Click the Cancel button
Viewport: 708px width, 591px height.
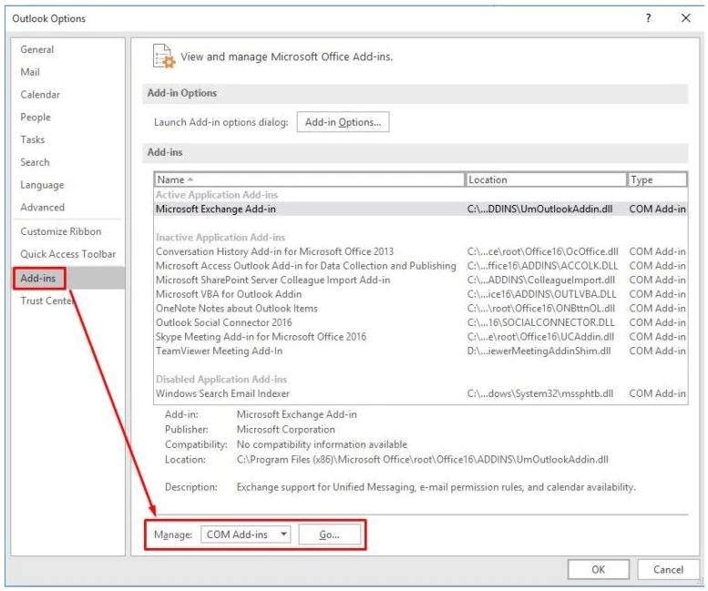point(668,570)
